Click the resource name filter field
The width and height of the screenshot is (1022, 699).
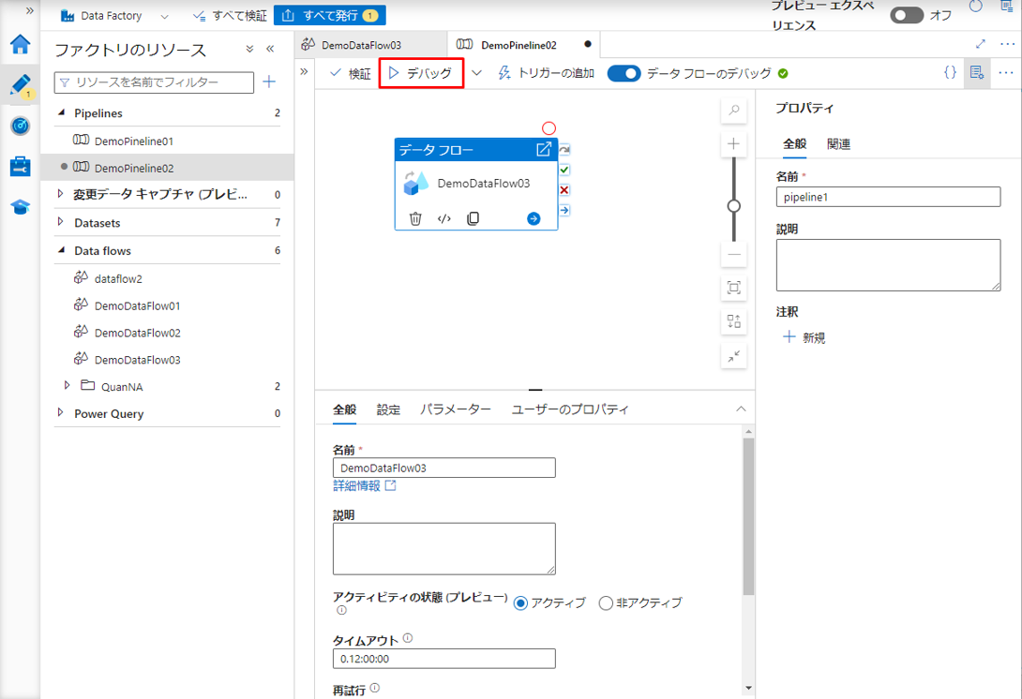coord(154,82)
